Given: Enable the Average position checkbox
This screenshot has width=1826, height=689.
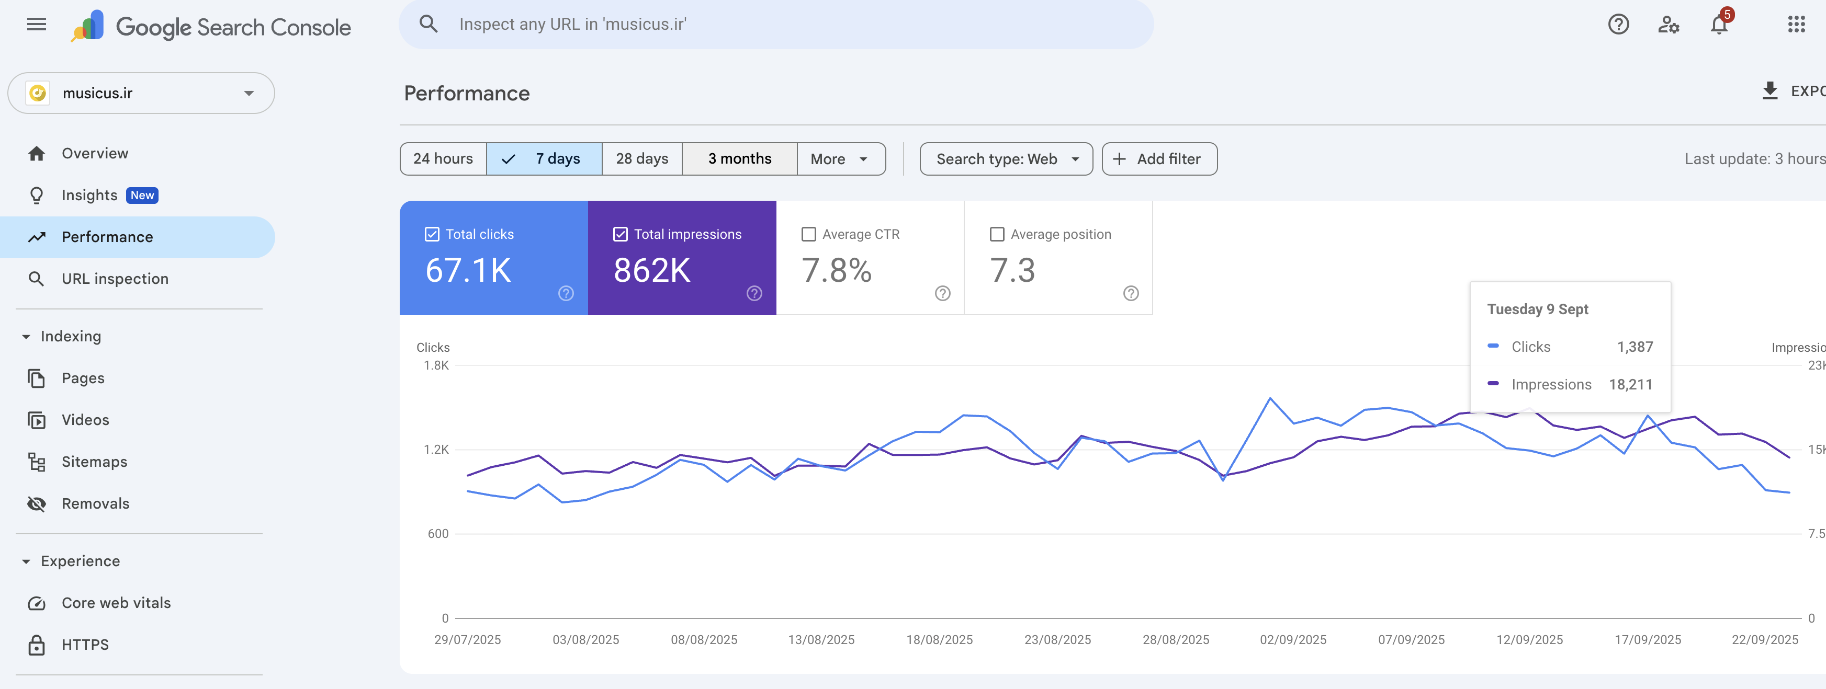Looking at the screenshot, I should tap(997, 234).
